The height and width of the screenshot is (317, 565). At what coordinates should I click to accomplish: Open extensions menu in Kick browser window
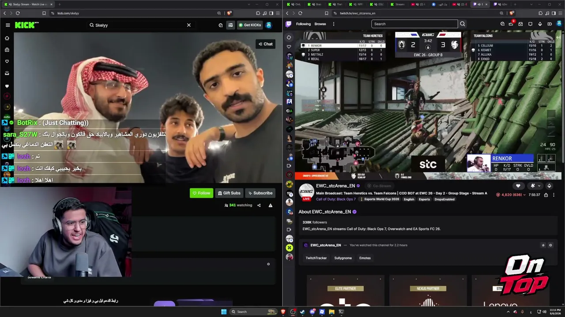click(258, 13)
